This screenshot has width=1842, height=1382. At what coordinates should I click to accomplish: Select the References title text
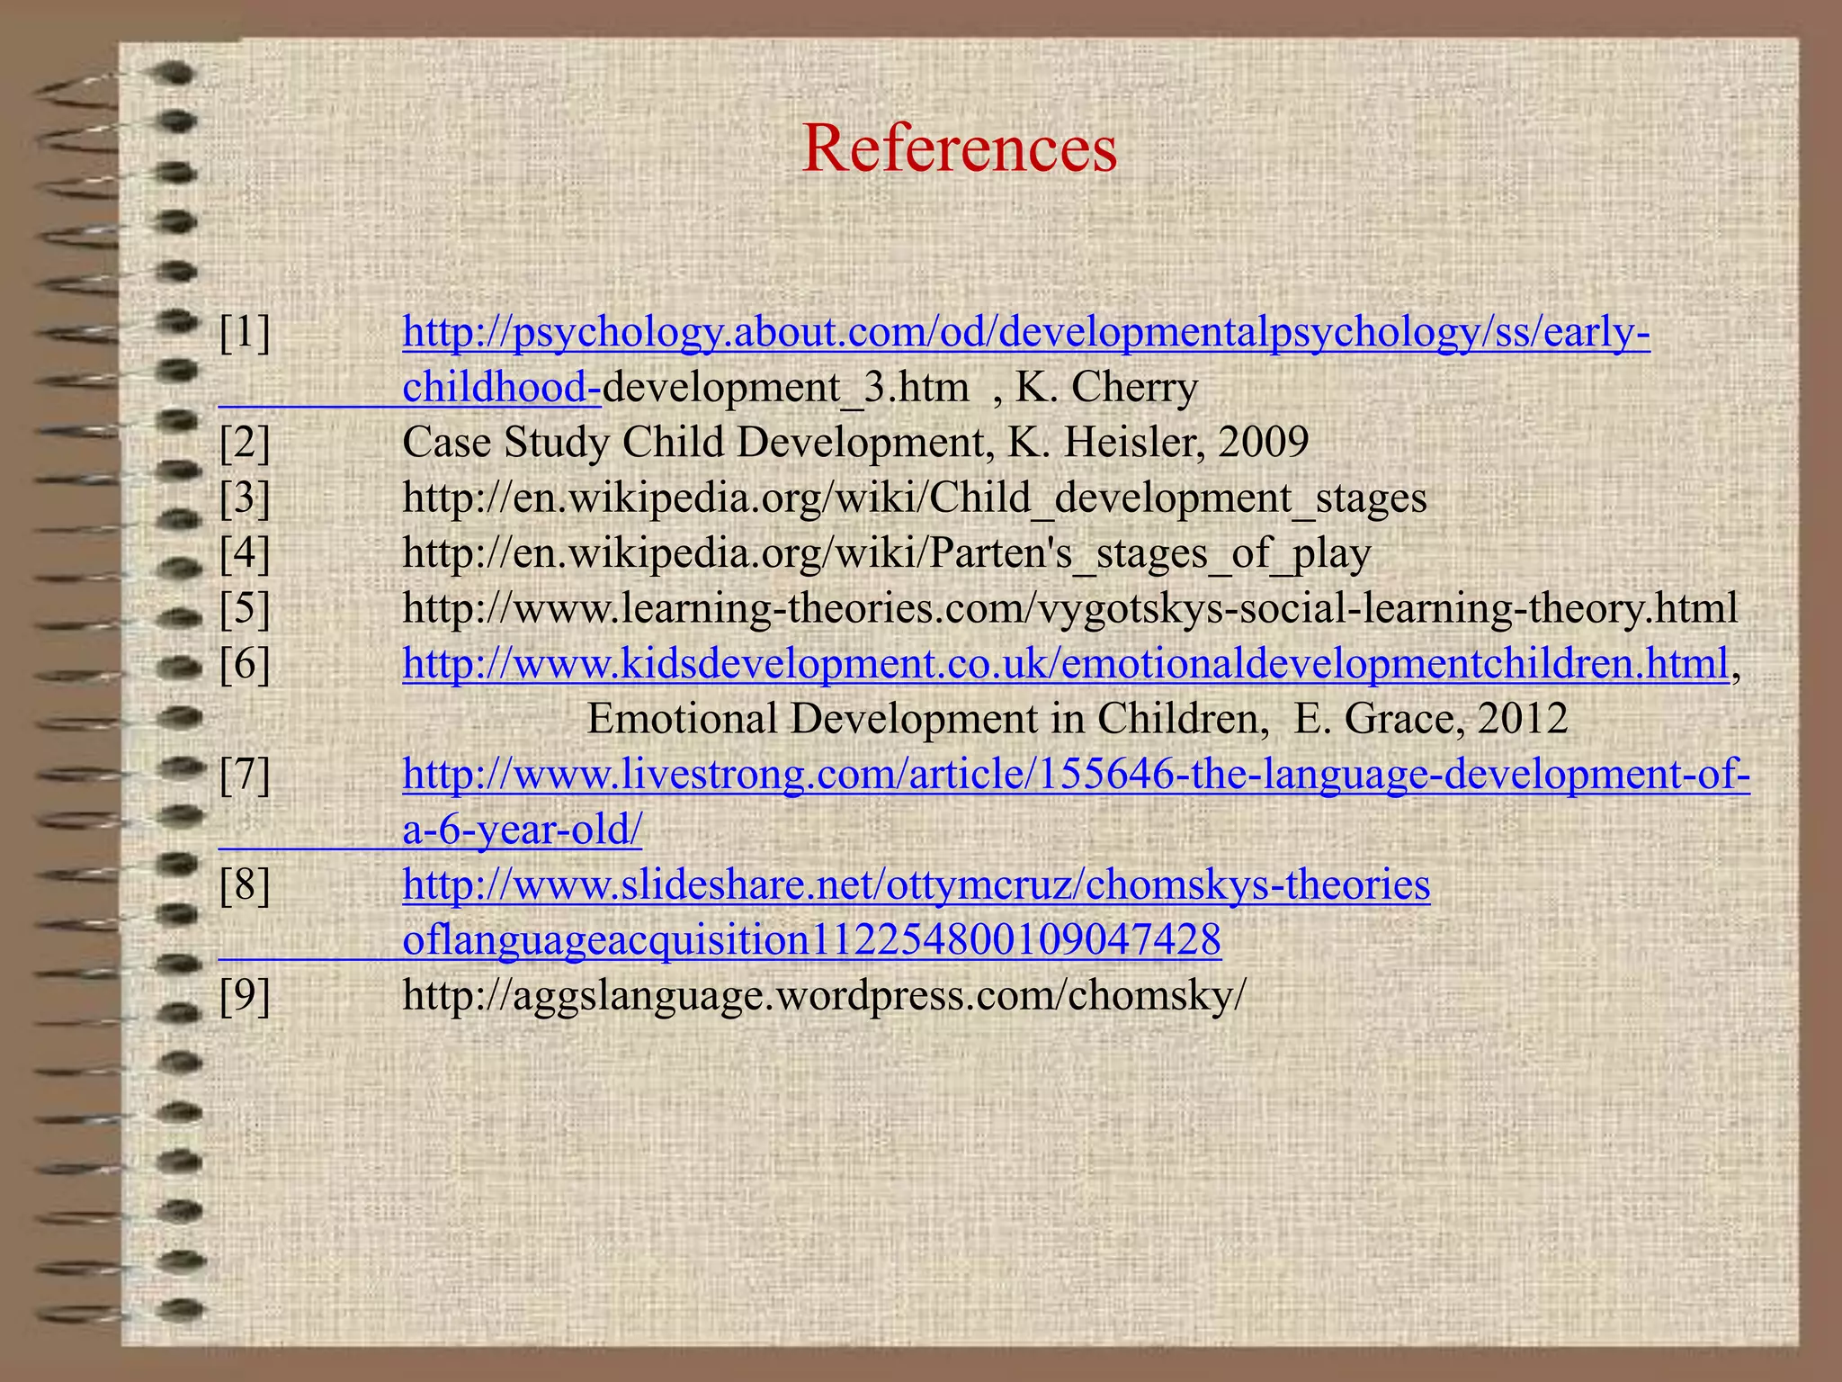[x=960, y=148]
